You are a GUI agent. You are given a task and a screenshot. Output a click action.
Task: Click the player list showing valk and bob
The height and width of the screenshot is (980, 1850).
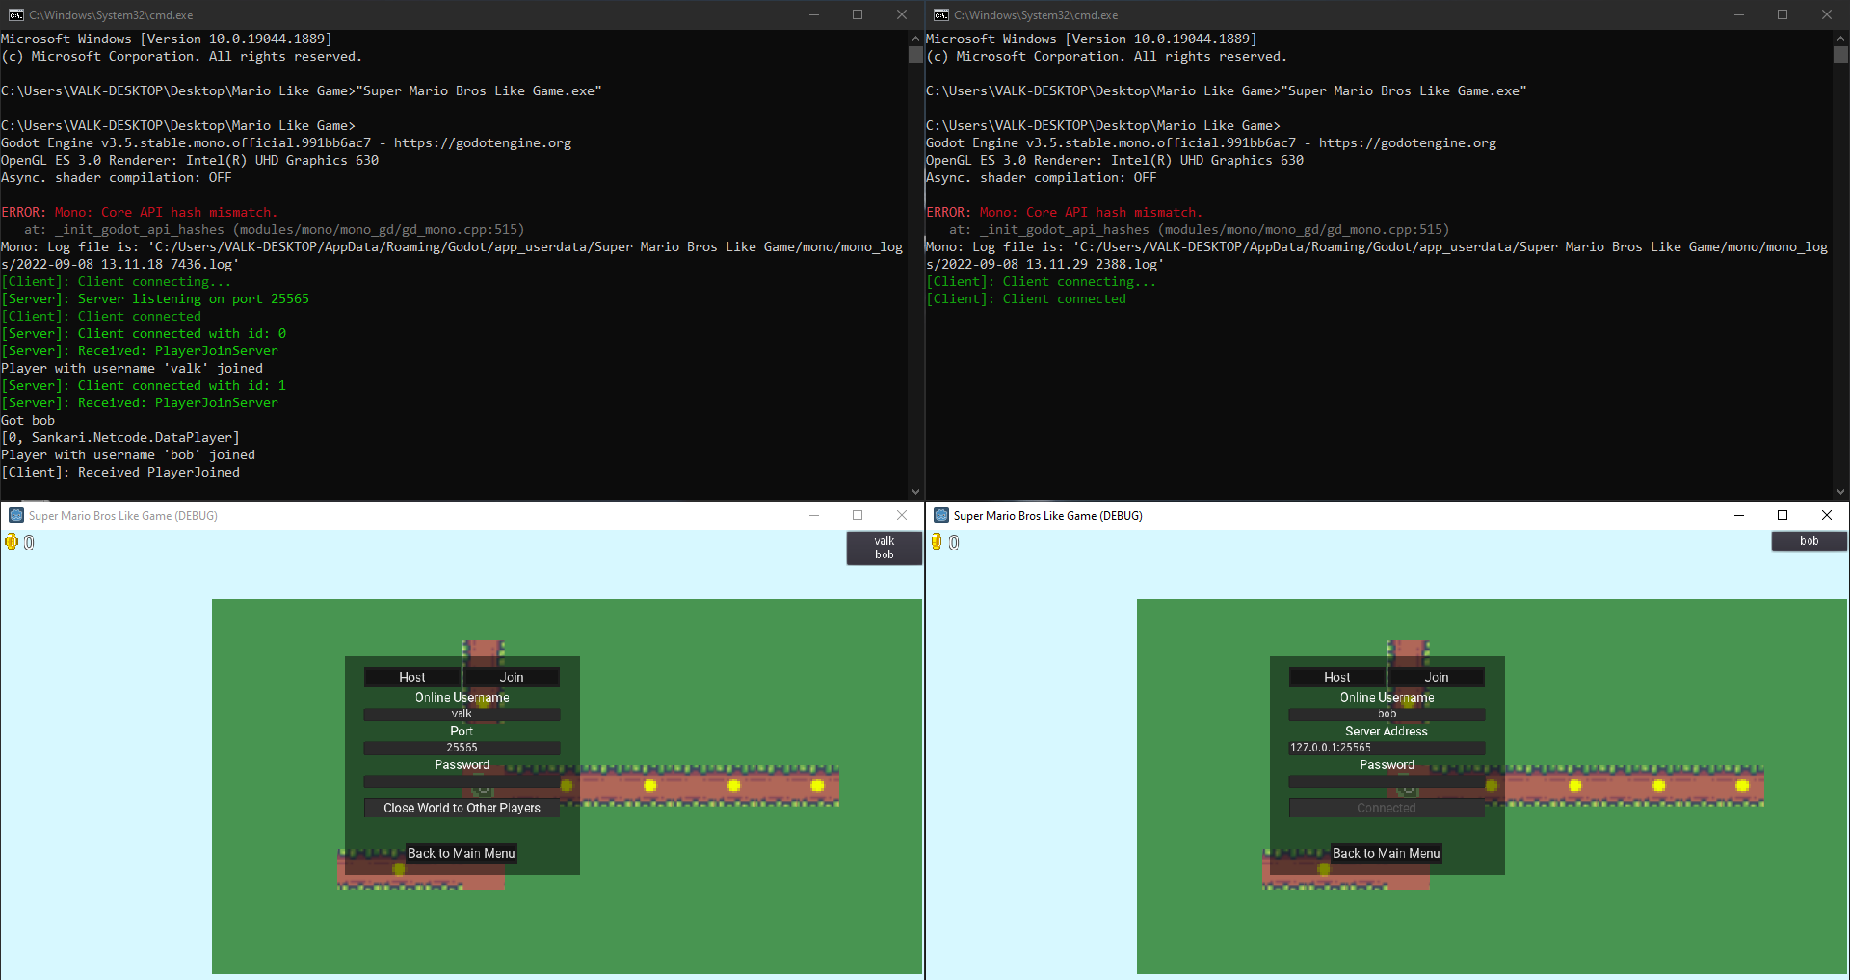pyautogui.click(x=883, y=548)
